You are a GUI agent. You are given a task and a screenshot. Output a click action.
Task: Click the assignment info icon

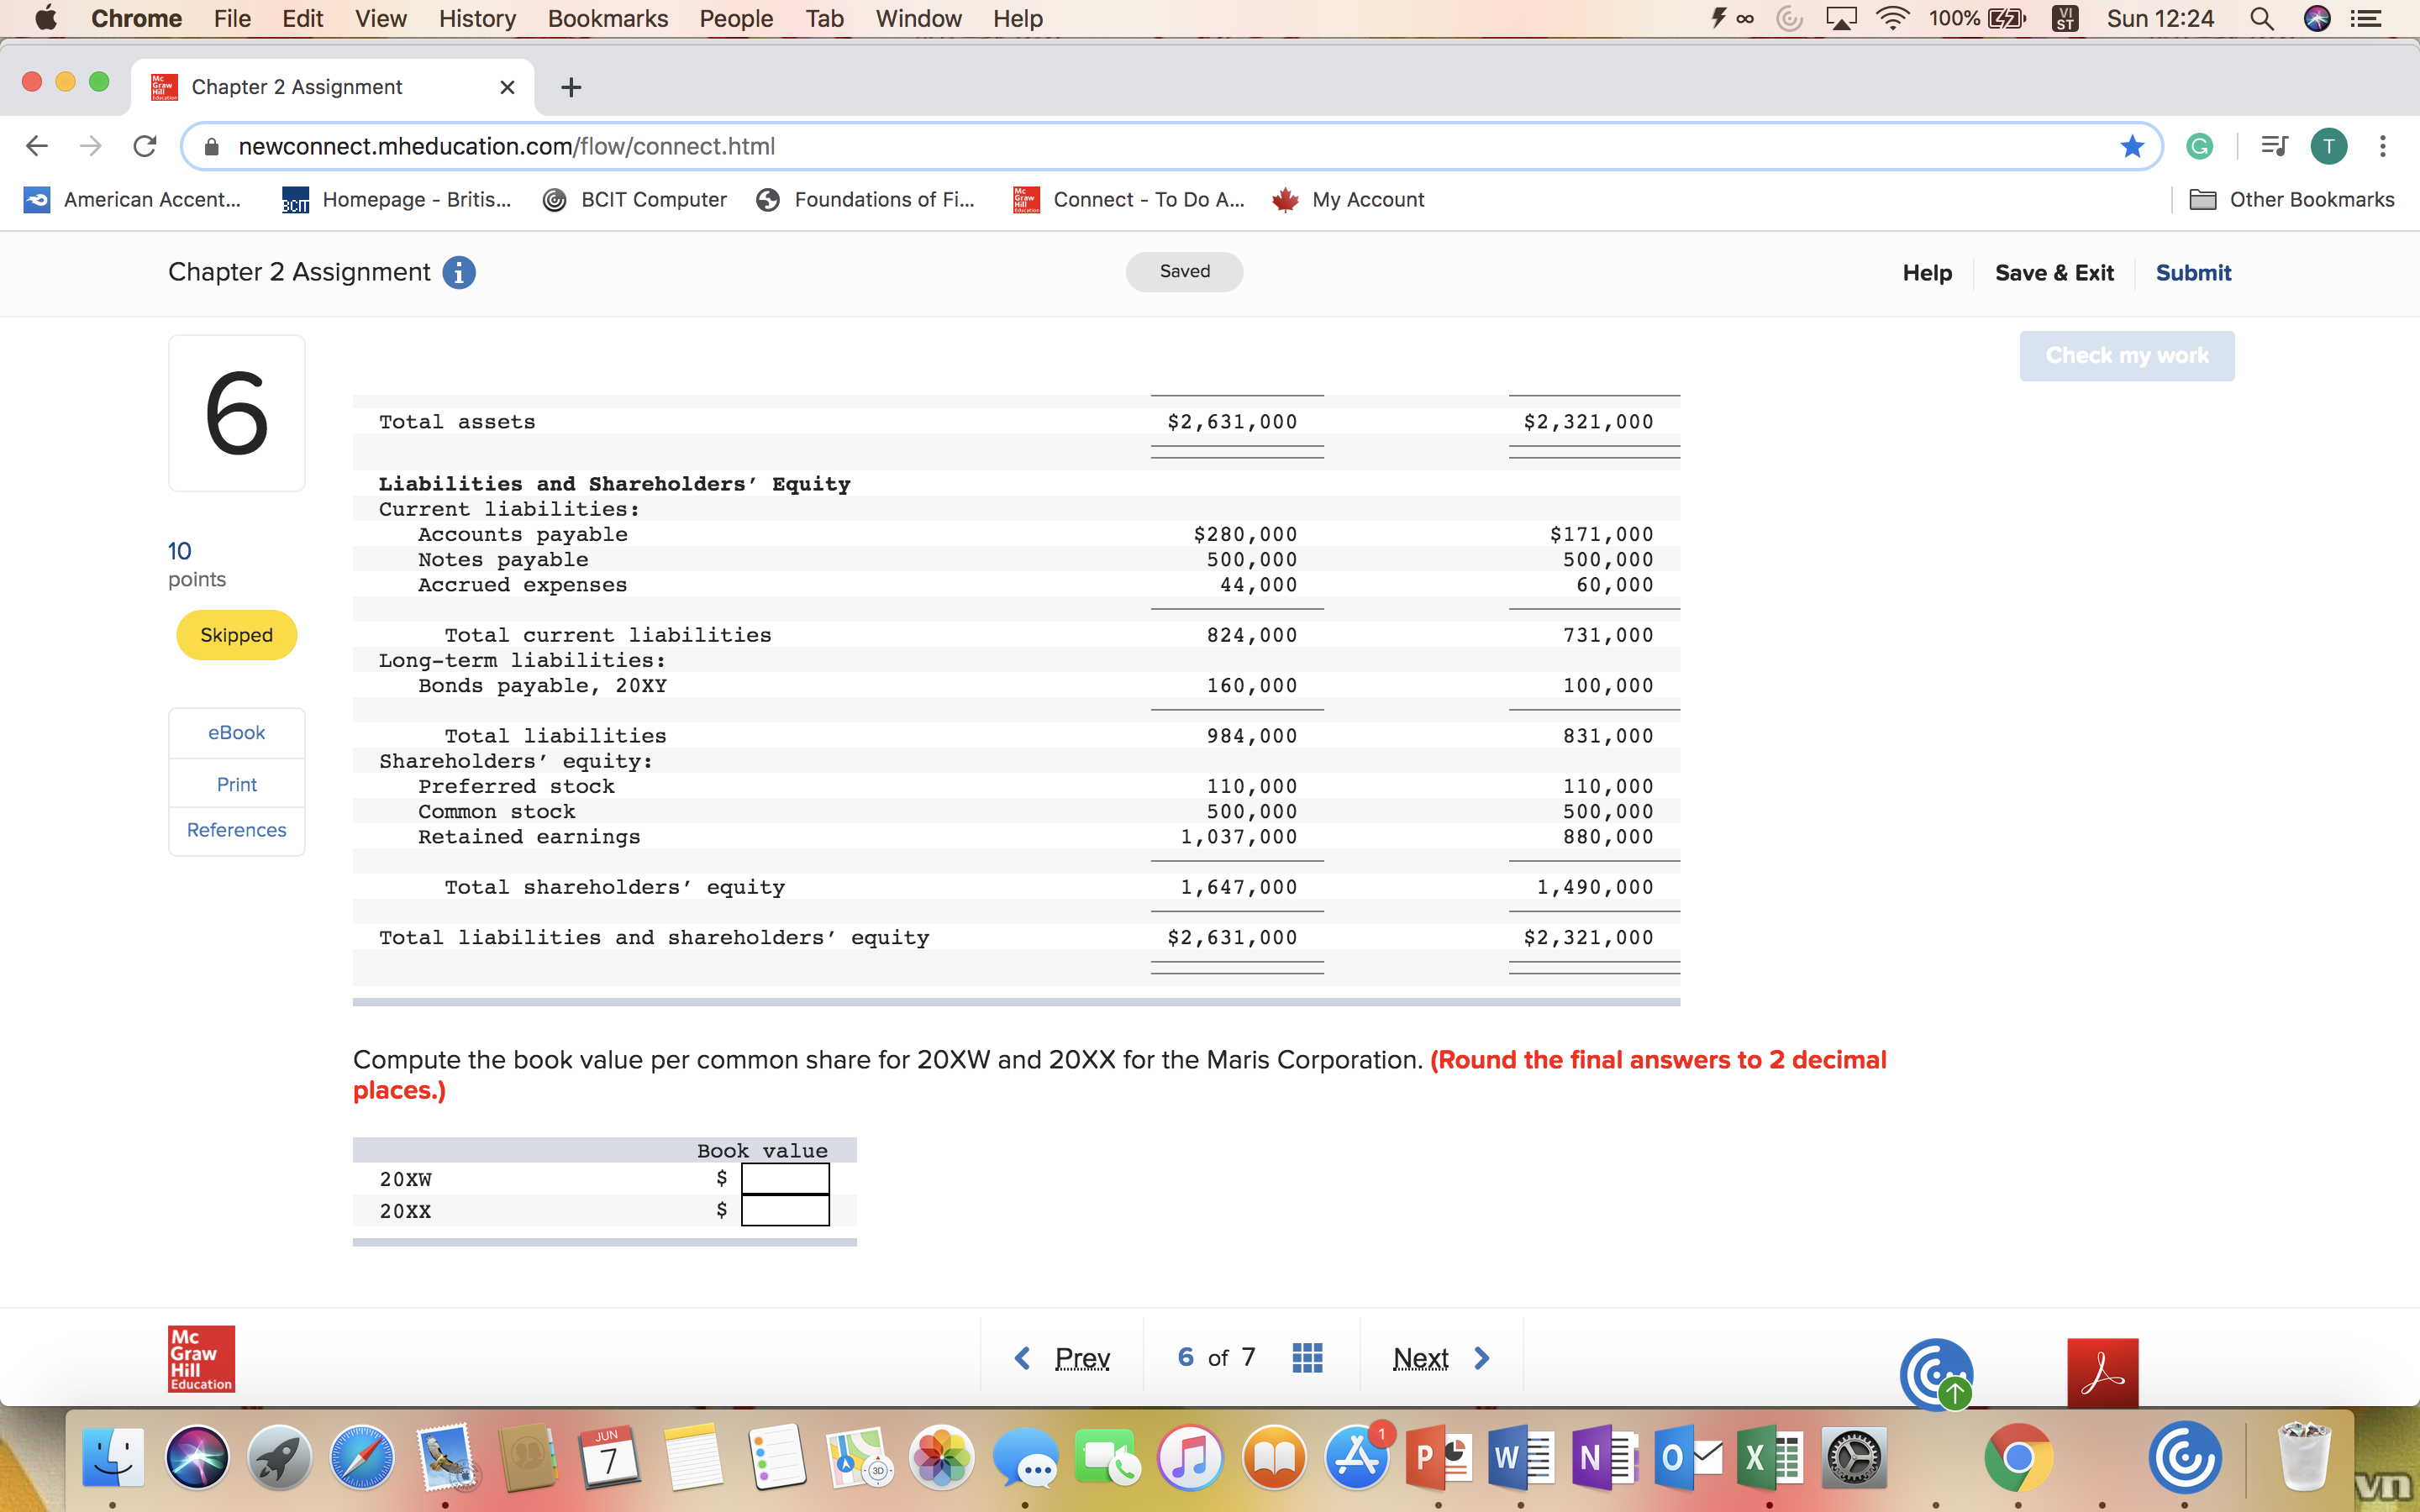pos(458,272)
